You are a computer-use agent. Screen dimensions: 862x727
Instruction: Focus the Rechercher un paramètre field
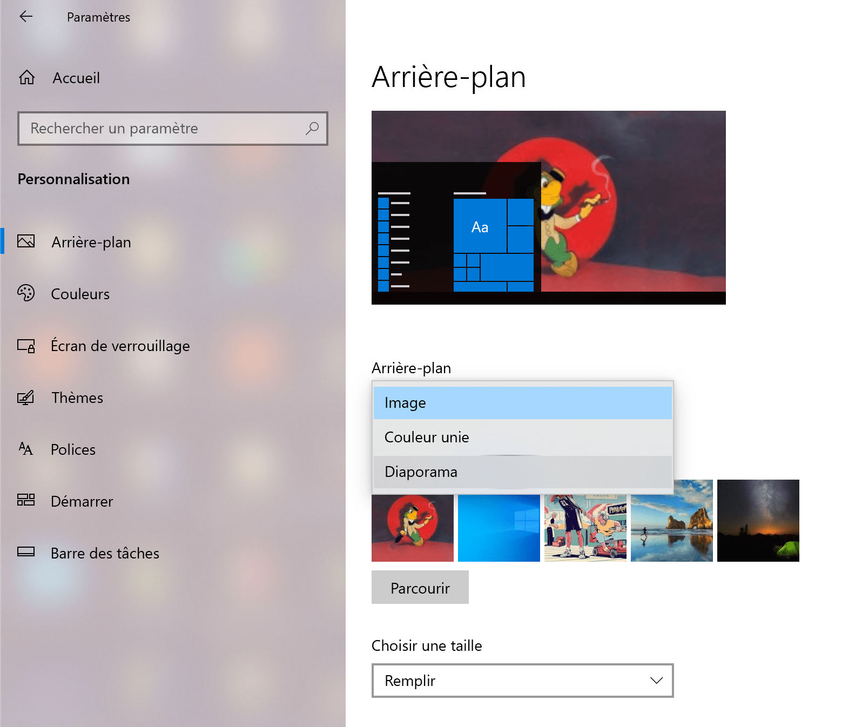(173, 129)
